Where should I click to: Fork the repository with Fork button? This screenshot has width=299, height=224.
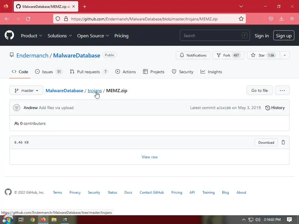[228, 55]
